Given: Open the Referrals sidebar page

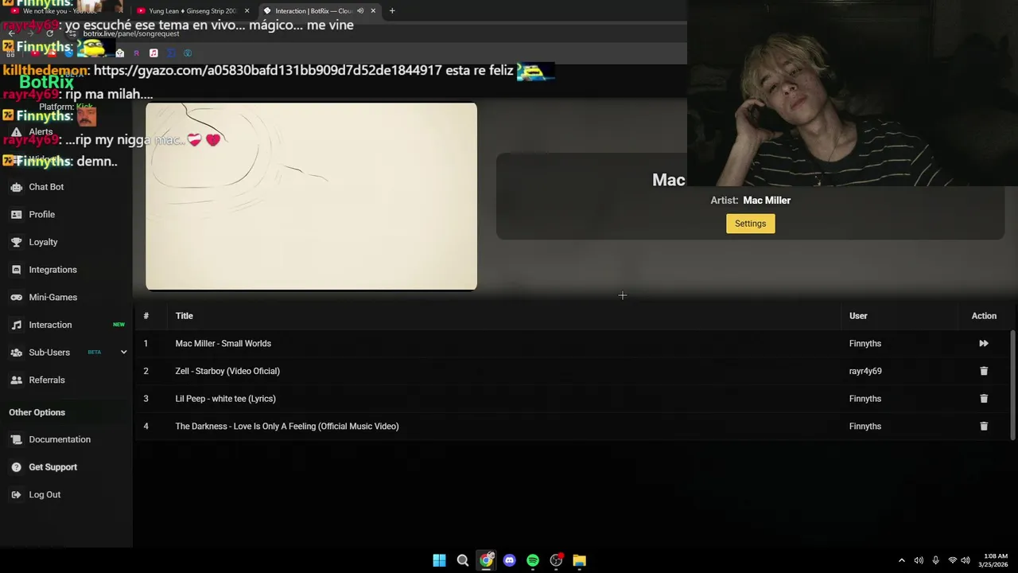Looking at the screenshot, I should [46, 380].
